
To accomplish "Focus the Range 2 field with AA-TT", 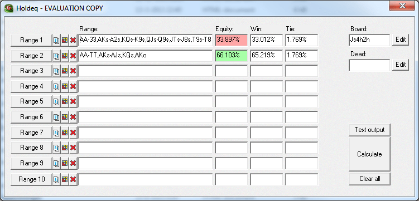I will [146, 56].
